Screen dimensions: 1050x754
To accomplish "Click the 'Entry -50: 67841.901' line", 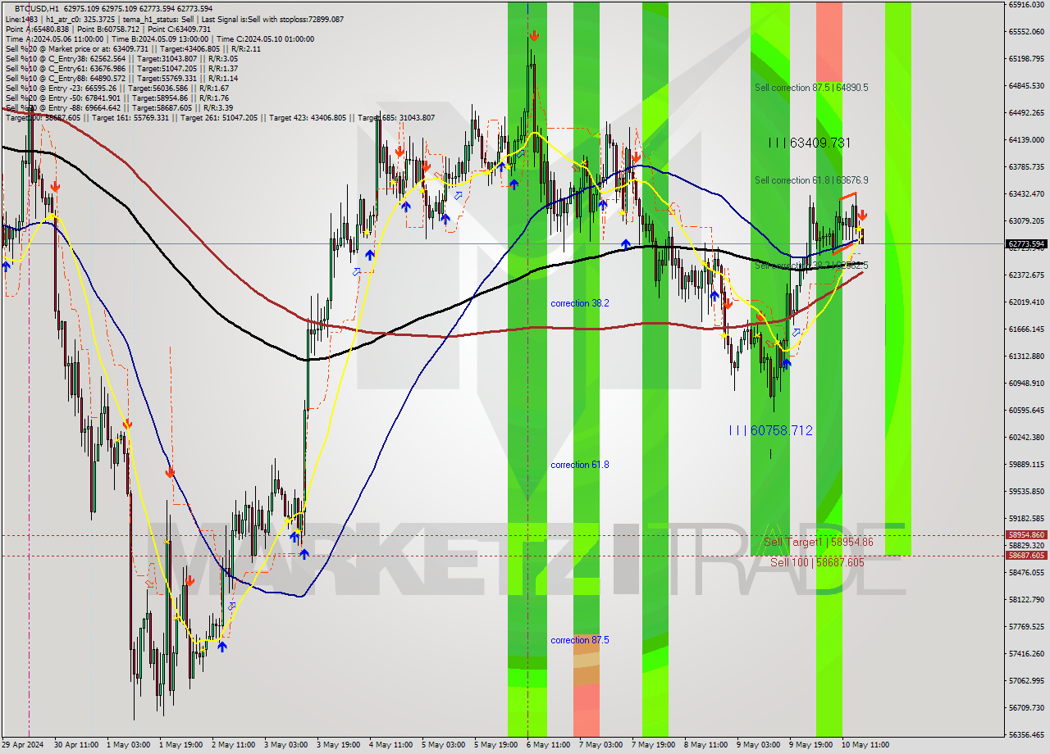I will [x=117, y=98].
